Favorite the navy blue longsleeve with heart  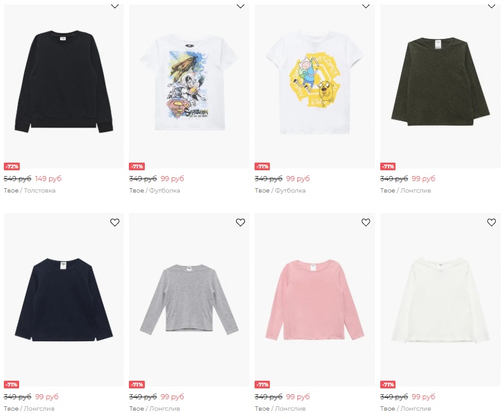coord(115,223)
